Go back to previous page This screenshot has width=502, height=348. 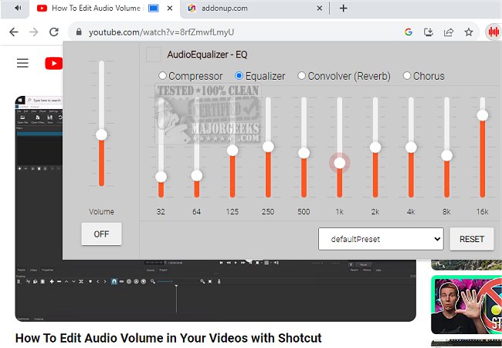pyautogui.click(x=13, y=32)
